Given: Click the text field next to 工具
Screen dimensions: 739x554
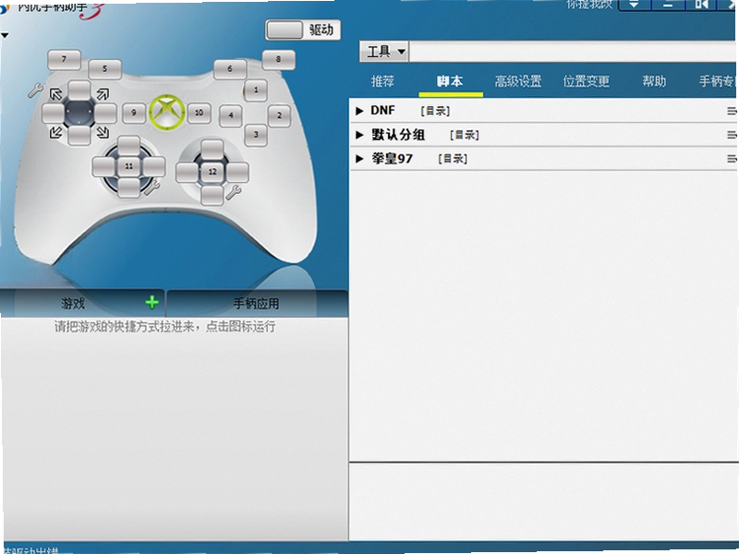Looking at the screenshot, I should [573, 52].
